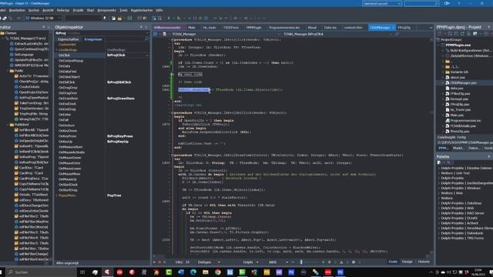This screenshot has width=493, height=277.
Task: Open the editor tab overflow dropdown
Action: pos(431,28)
